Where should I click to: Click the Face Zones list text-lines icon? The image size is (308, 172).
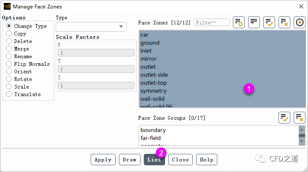(254, 22)
